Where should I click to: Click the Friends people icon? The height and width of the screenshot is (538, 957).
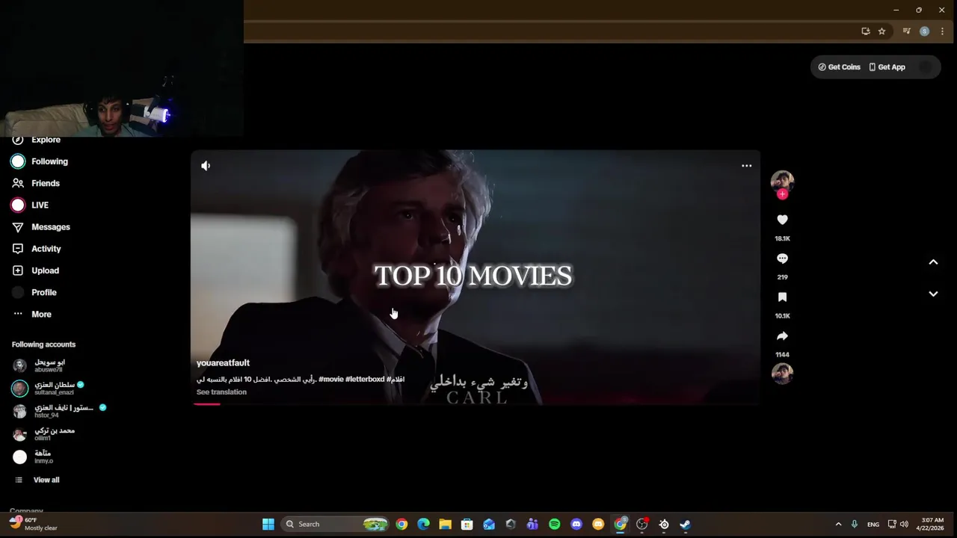point(18,183)
